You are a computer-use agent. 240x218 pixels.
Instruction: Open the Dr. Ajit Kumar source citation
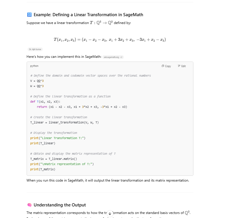[x=34, y=49]
